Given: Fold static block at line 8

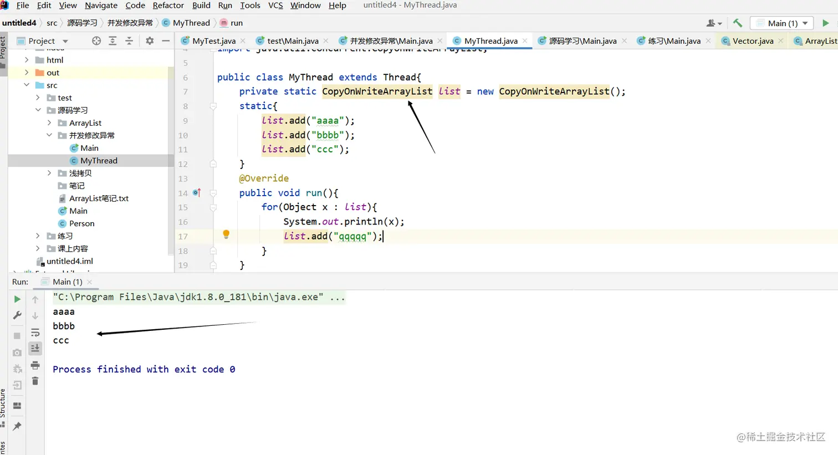Looking at the screenshot, I should point(213,106).
